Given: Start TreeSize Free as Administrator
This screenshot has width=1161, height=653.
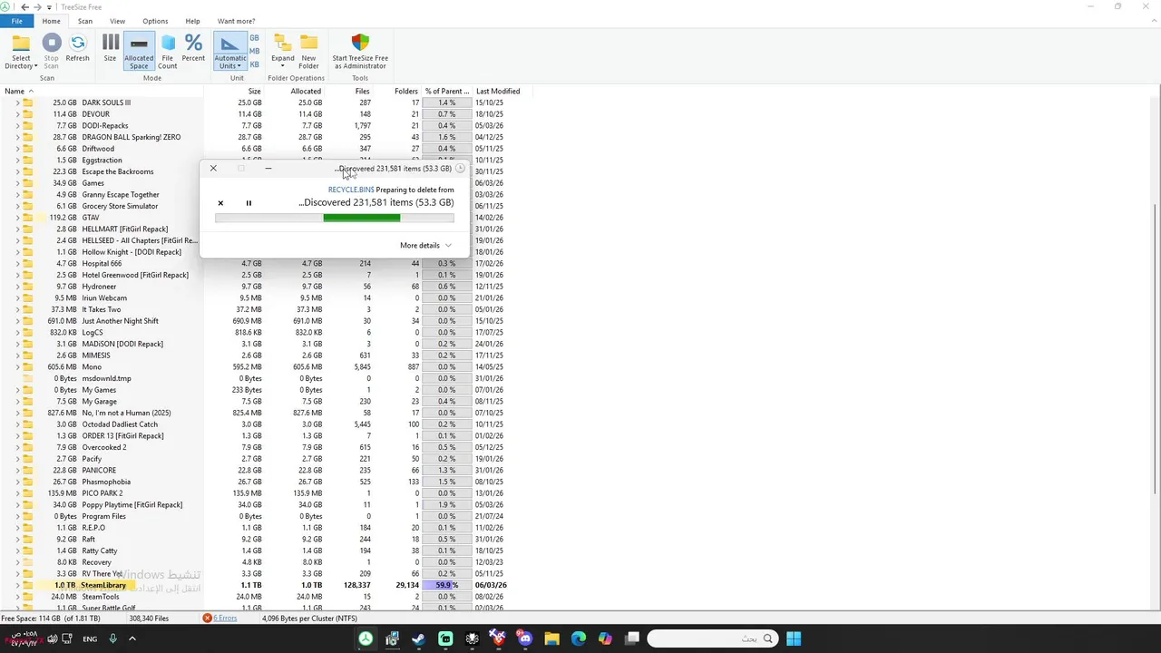Looking at the screenshot, I should (360, 51).
